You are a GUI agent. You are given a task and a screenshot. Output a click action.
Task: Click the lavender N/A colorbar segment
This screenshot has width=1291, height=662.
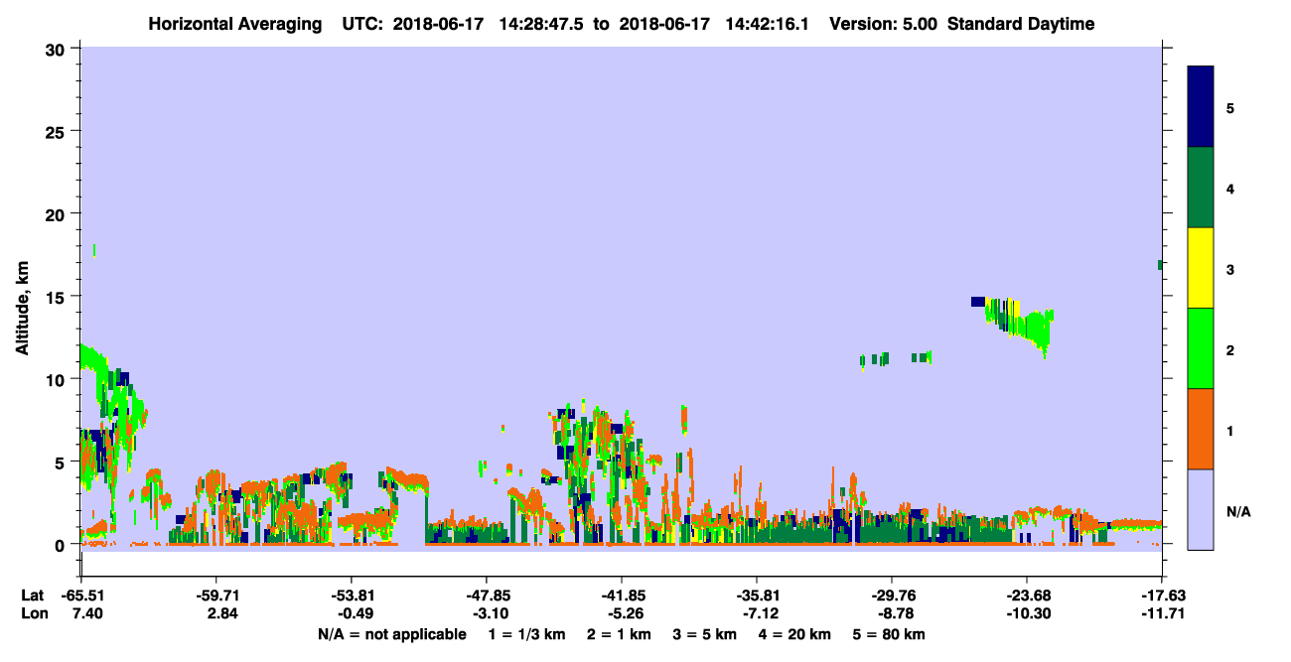pos(1201,509)
